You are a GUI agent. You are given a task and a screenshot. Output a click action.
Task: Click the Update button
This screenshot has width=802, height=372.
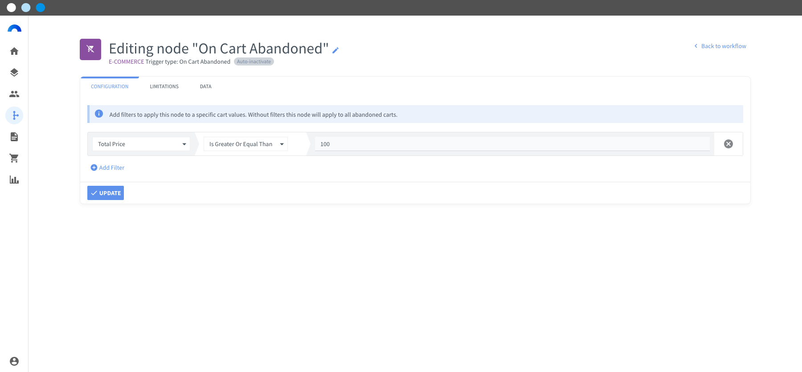106,193
